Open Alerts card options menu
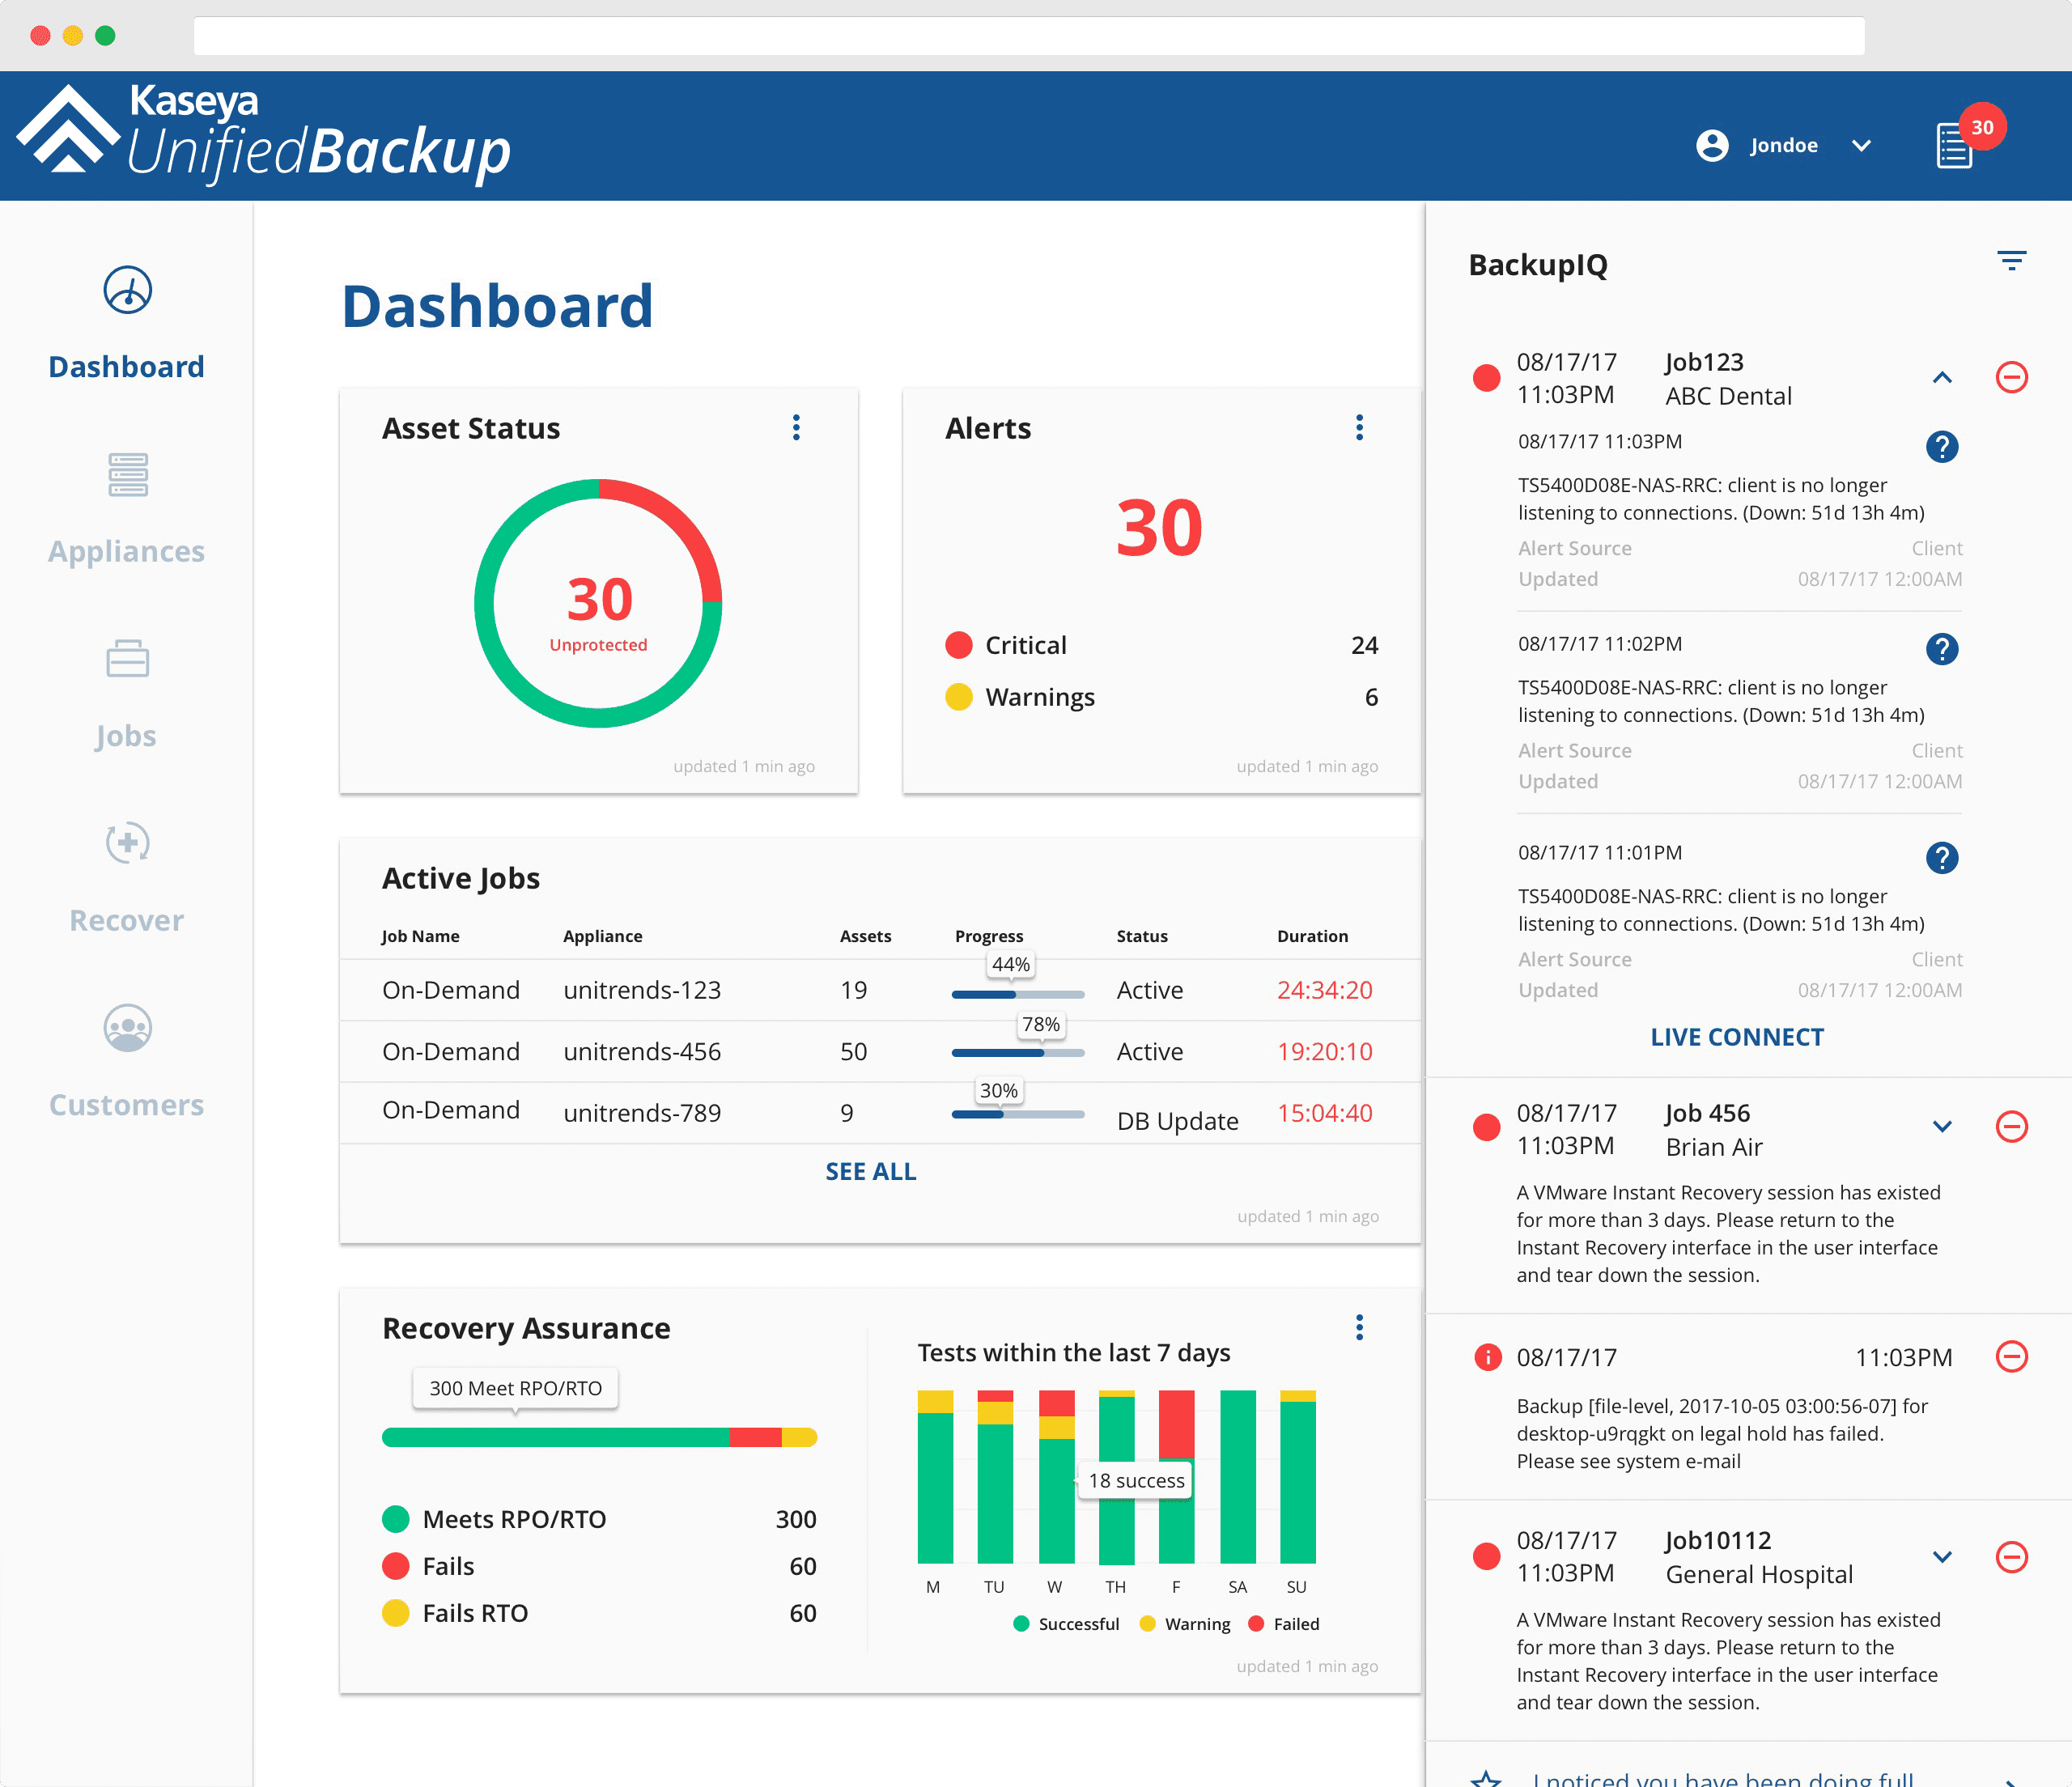 point(1359,428)
